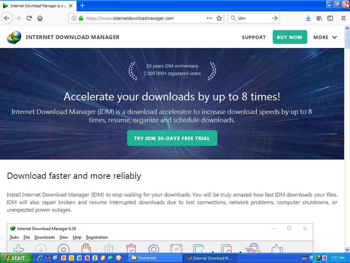The width and height of the screenshot is (350, 263).
Task: Click the green padlock security icon
Action: (81, 18)
